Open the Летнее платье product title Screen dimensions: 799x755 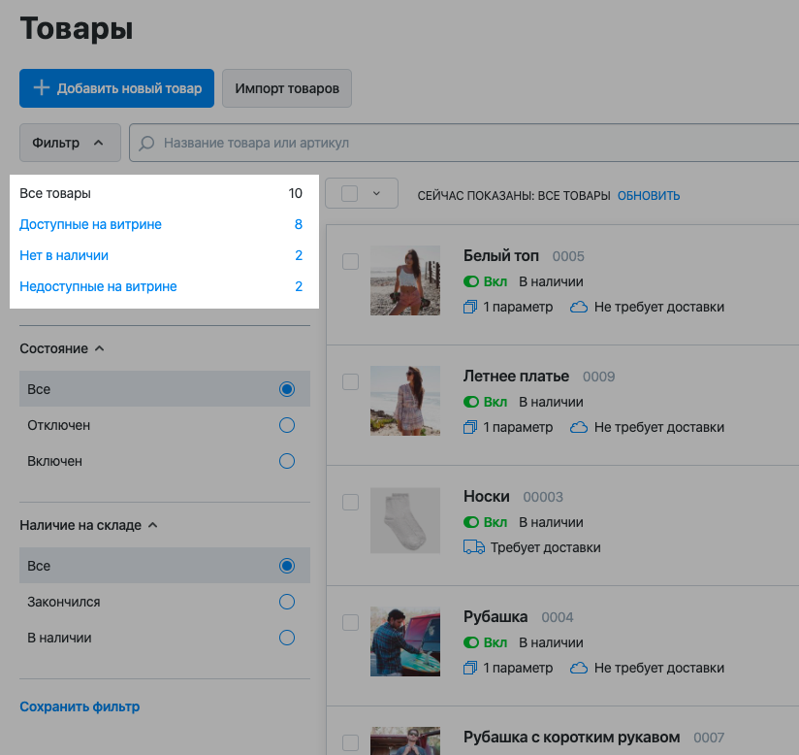pos(516,376)
